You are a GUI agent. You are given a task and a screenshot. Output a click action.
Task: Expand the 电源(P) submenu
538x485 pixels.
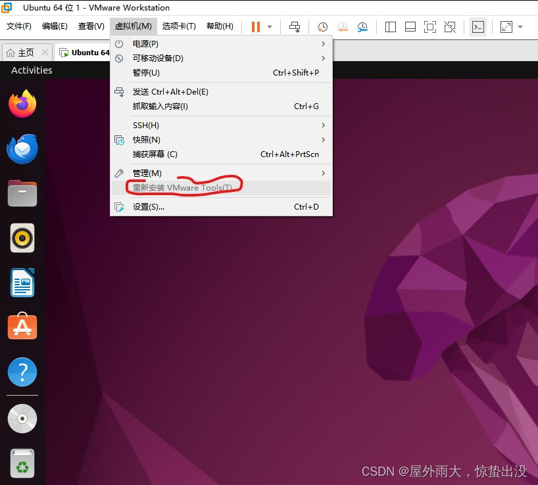pyautogui.click(x=221, y=44)
